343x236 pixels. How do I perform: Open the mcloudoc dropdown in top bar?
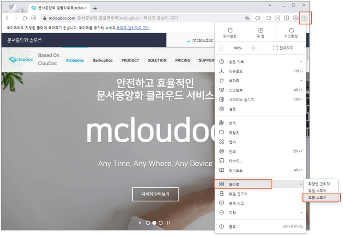pos(200,40)
